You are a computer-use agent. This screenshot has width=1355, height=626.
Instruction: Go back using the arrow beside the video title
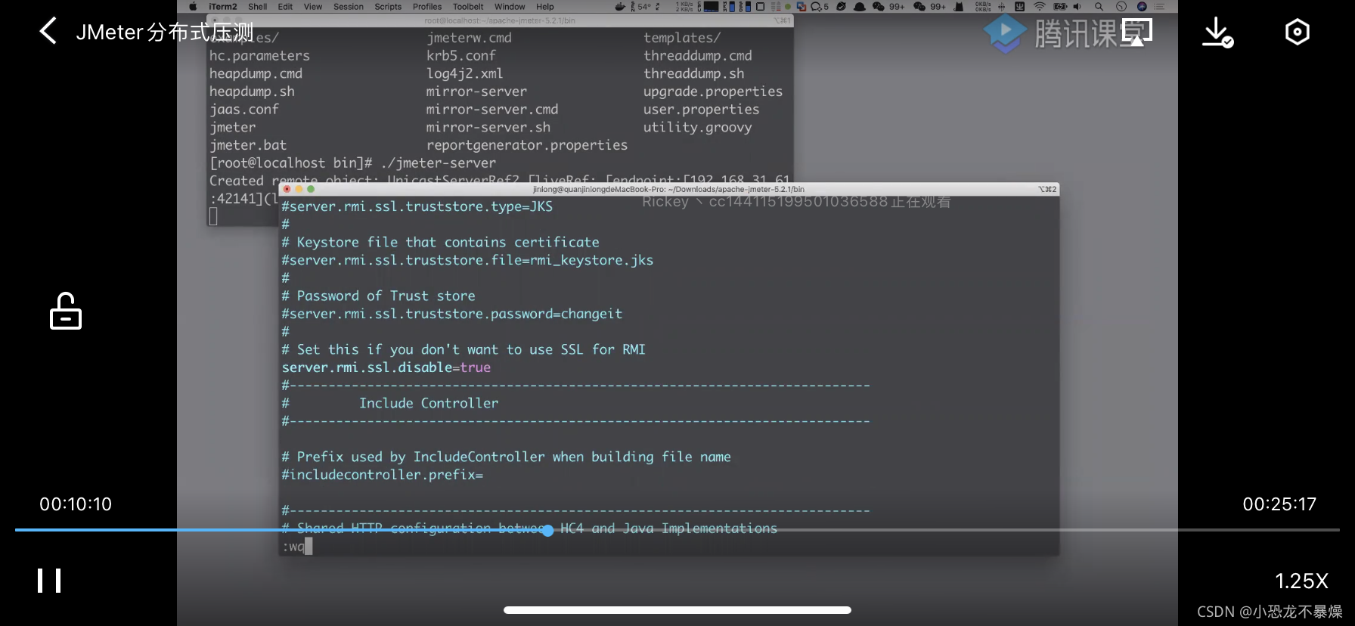click(48, 31)
